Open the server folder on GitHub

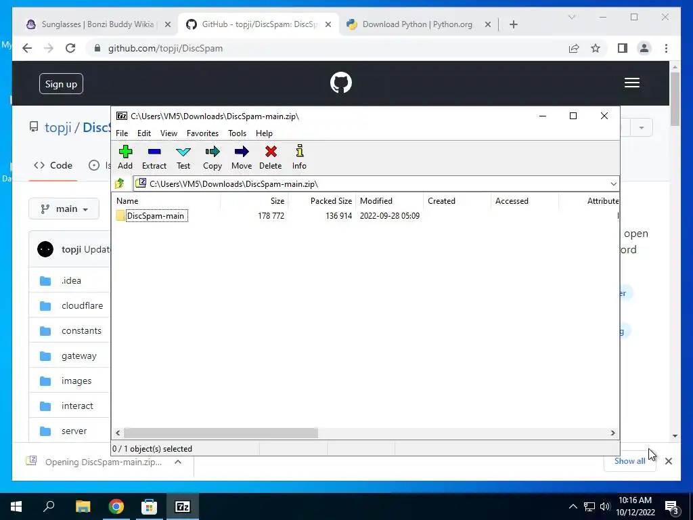pyautogui.click(x=74, y=431)
